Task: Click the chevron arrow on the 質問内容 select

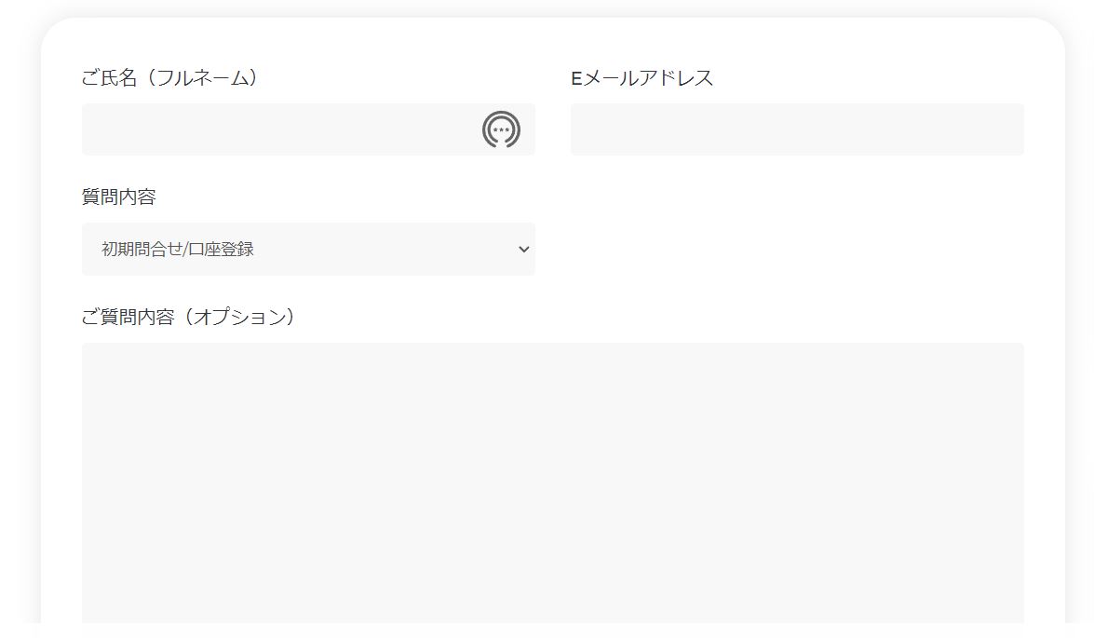Action: [x=523, y=249]
